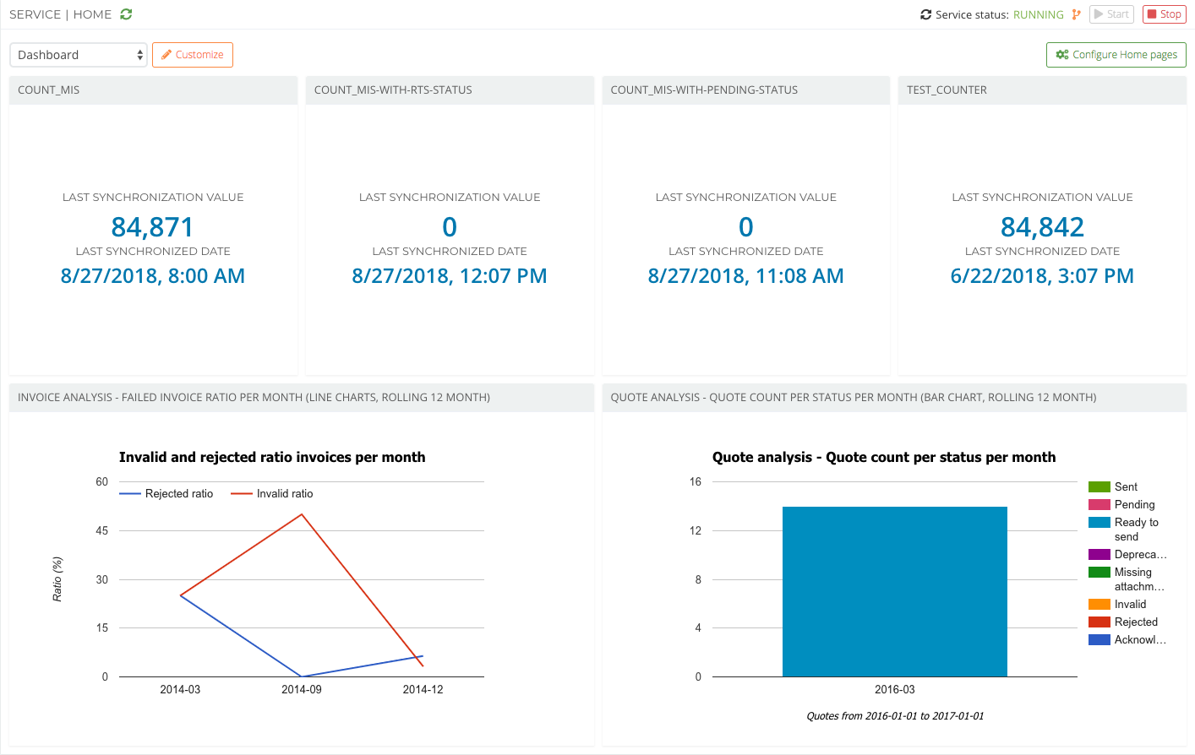1195x755 pixels.
Task: Open the Dashboard selection dropdown
Action: [x=79, y=55]
